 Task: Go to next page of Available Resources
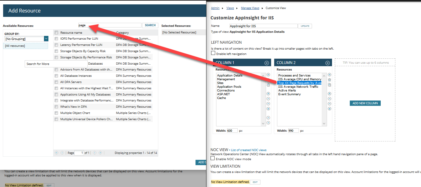tap(95, 153)
